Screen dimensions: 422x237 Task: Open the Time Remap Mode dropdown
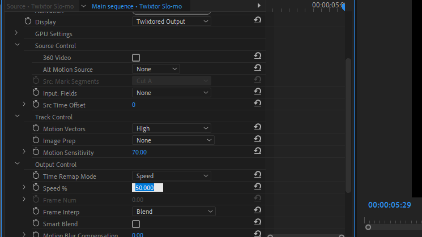(x=171, y=176)
